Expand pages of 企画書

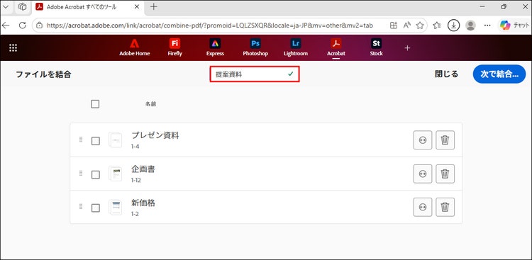point(423,174)
